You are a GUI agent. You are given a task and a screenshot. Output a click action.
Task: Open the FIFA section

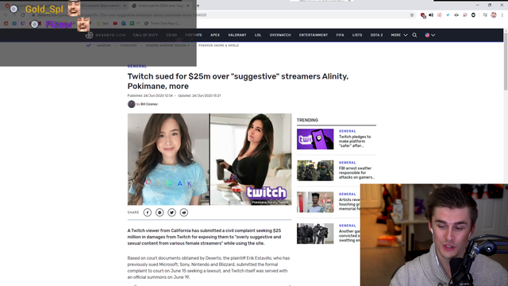click(340, 35)
